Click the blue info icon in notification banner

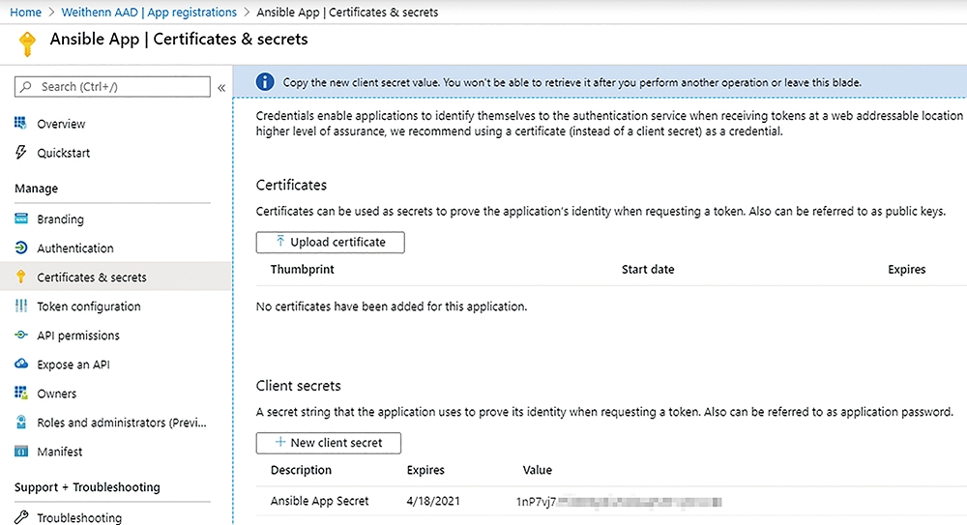tap(265, 81)
